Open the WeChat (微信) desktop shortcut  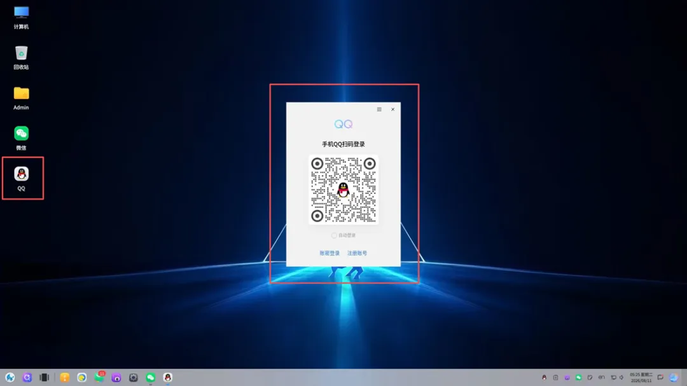pos(21,137)
